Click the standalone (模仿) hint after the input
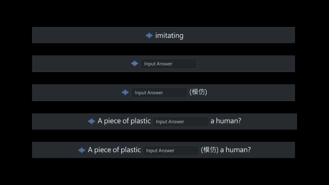 pyautogui.click(x=198, y=92)
